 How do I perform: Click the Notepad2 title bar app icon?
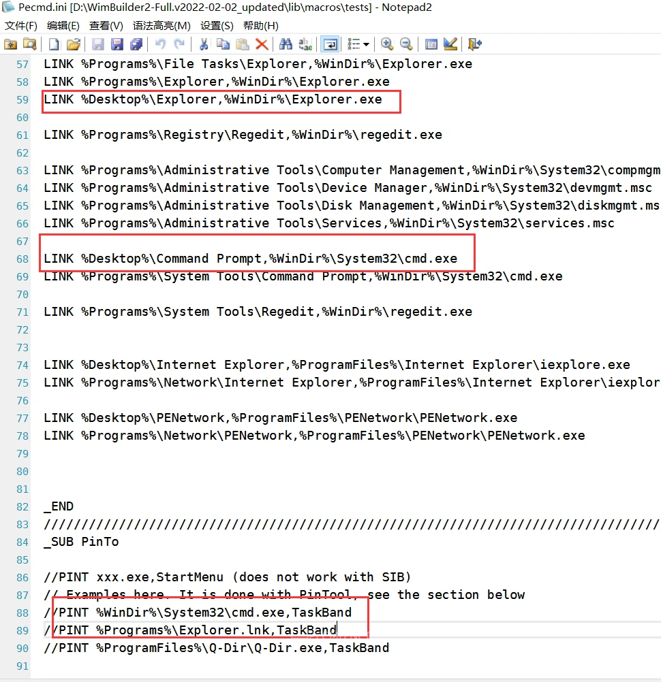pos(8,7)
